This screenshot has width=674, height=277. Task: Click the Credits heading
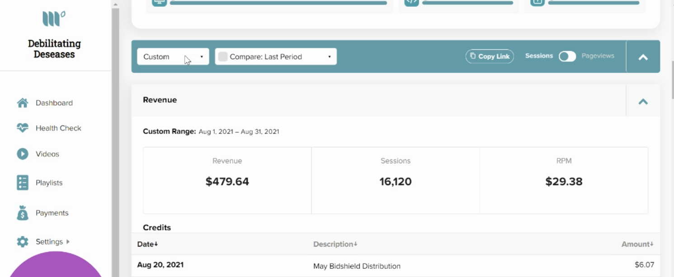point(157,227)
